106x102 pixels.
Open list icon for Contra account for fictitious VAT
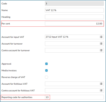[x=101, y=91]
